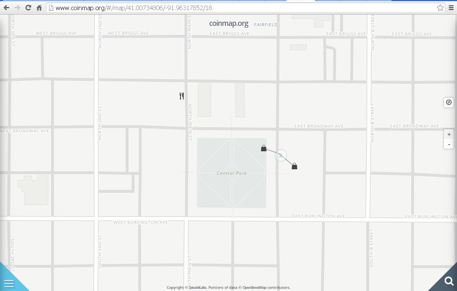Click the coinmap.org logo text
This screenshot has height=291, width=457.
tap(229, 23)
